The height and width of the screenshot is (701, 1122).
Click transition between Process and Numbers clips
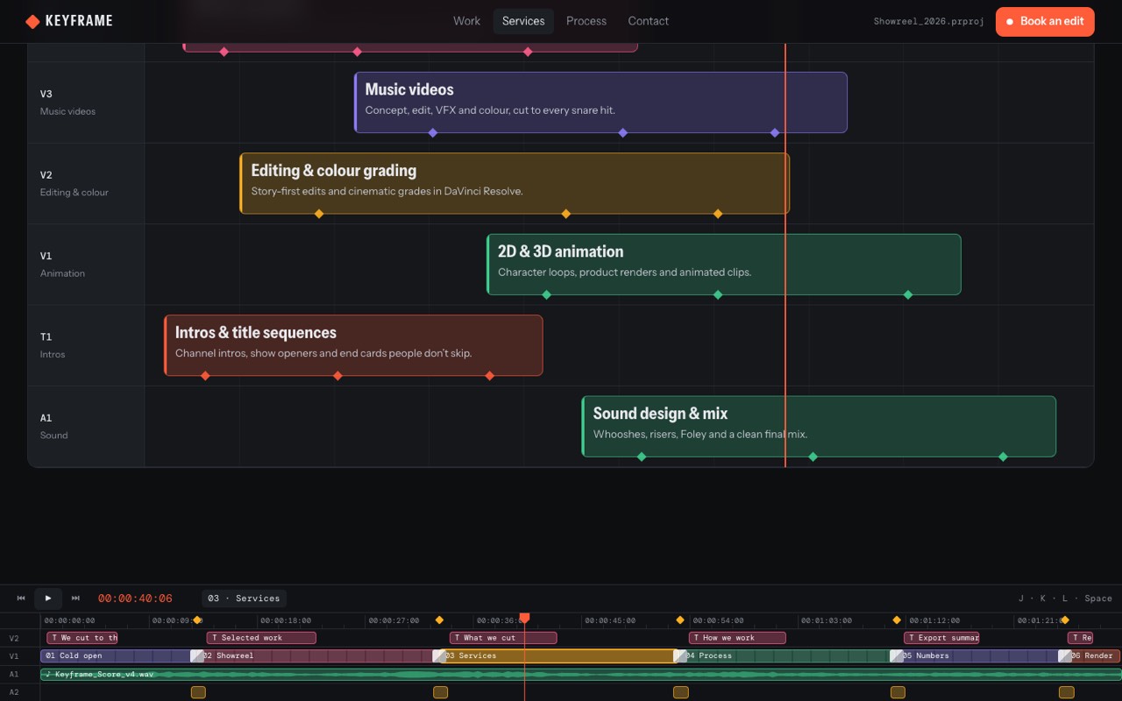tap(897, 655)
